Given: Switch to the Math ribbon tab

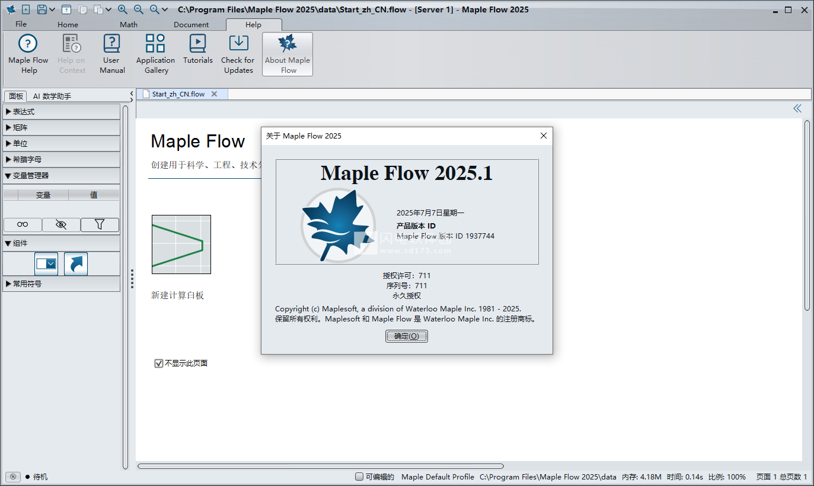Looking at the screenshot, I should coord(129,25).
